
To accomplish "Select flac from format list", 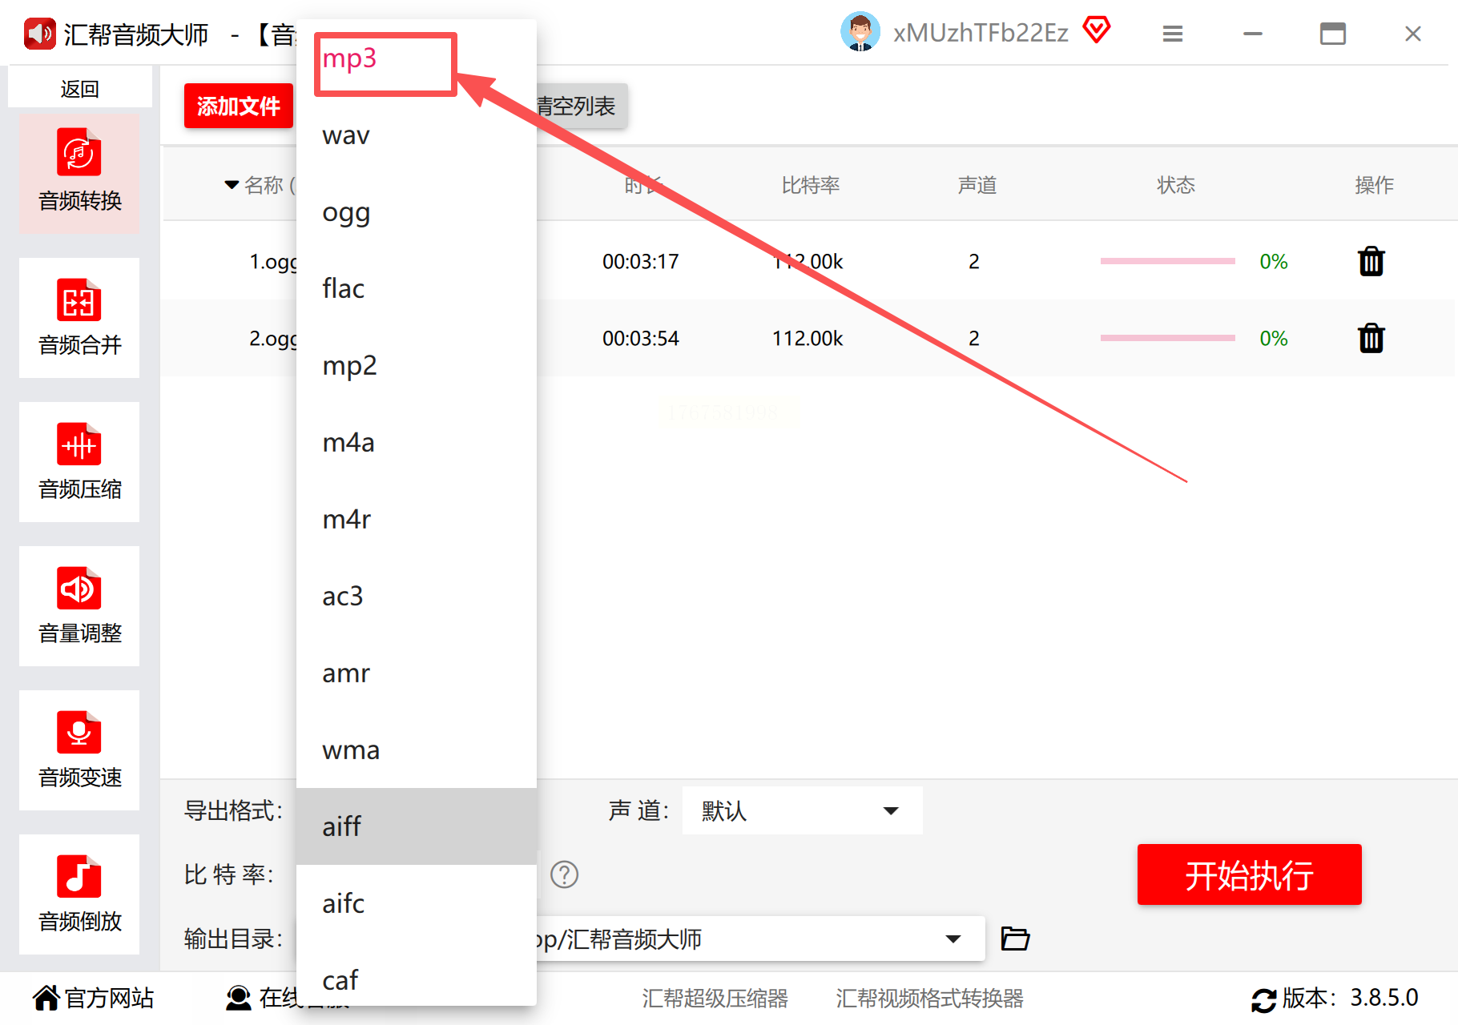I will tap(417, 288).
